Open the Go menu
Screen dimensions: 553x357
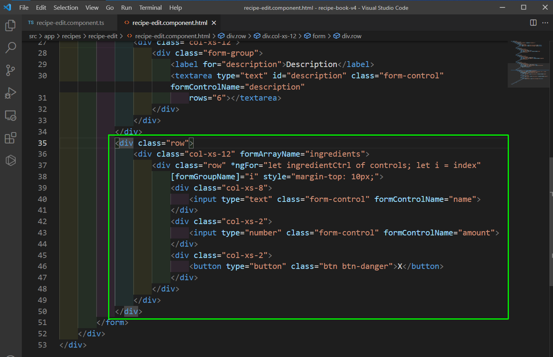tap(110, 7)
